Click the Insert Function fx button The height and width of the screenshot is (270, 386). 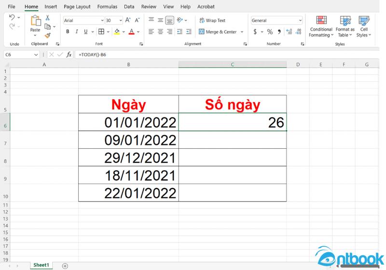(x=69, y=54)
